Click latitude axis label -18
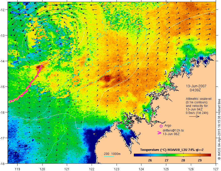221x171 pixels. click(x=3, y=163)
